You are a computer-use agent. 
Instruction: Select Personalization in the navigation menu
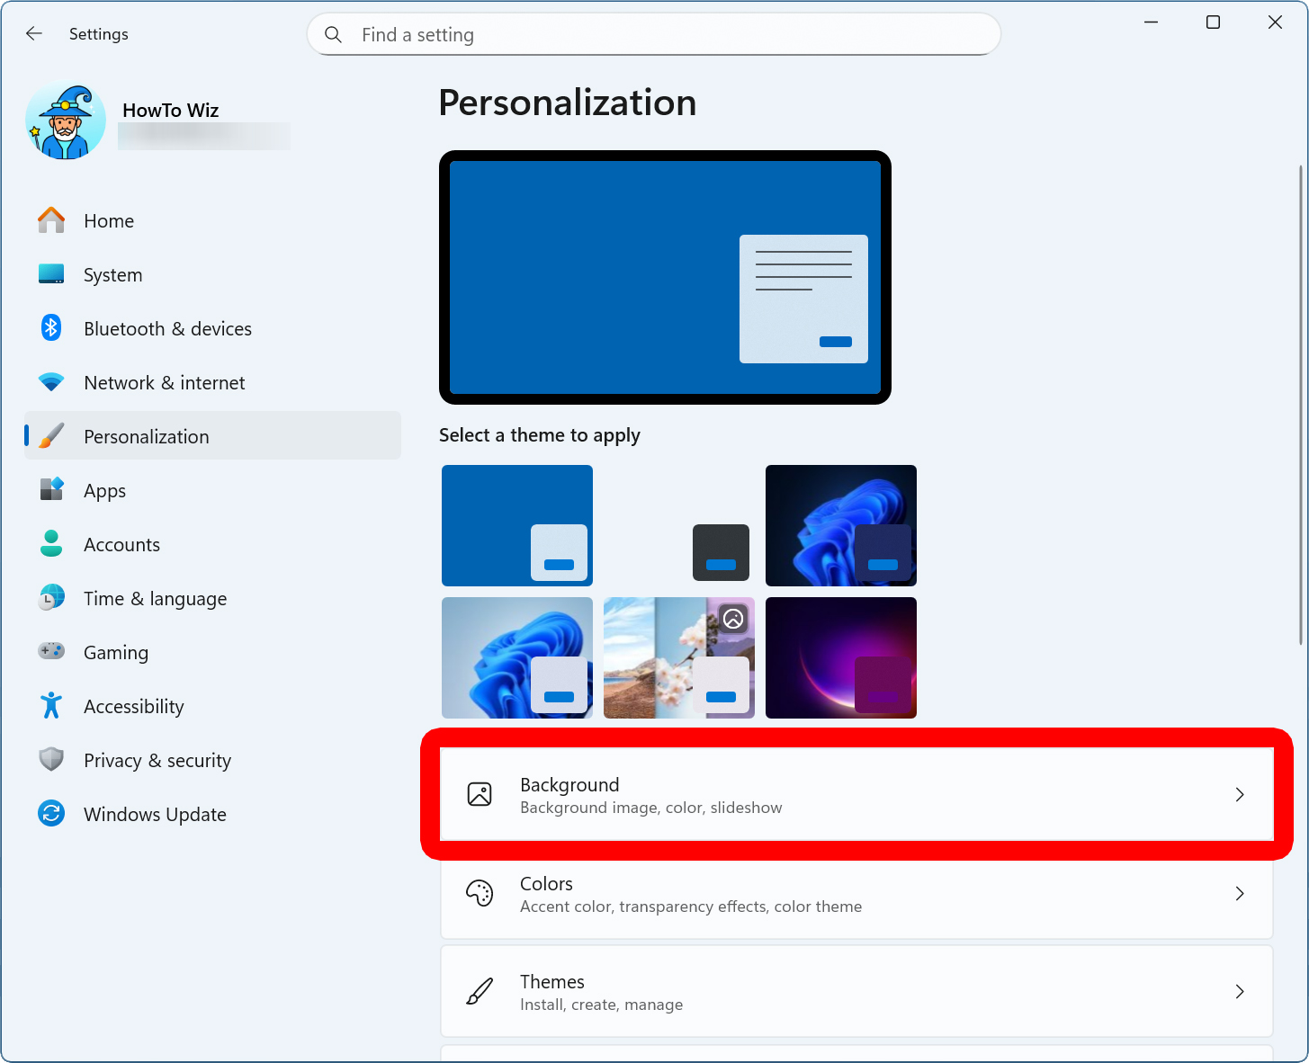[146, 436]
